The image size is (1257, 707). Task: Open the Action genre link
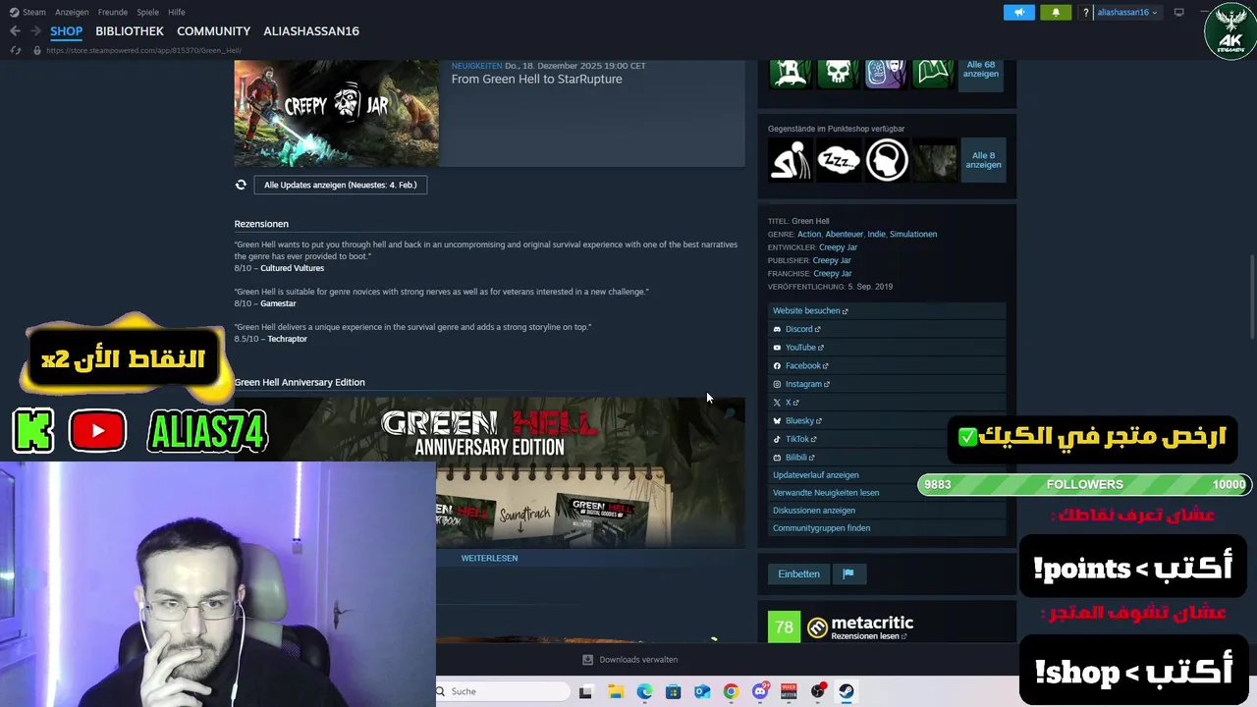click(x=809, y=234)
